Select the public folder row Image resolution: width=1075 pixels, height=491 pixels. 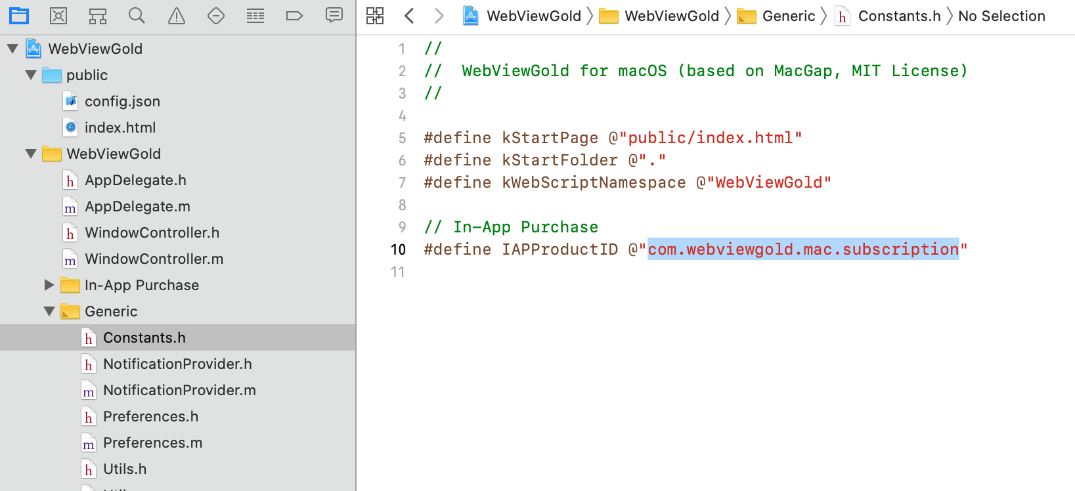(x=178, y=75)
